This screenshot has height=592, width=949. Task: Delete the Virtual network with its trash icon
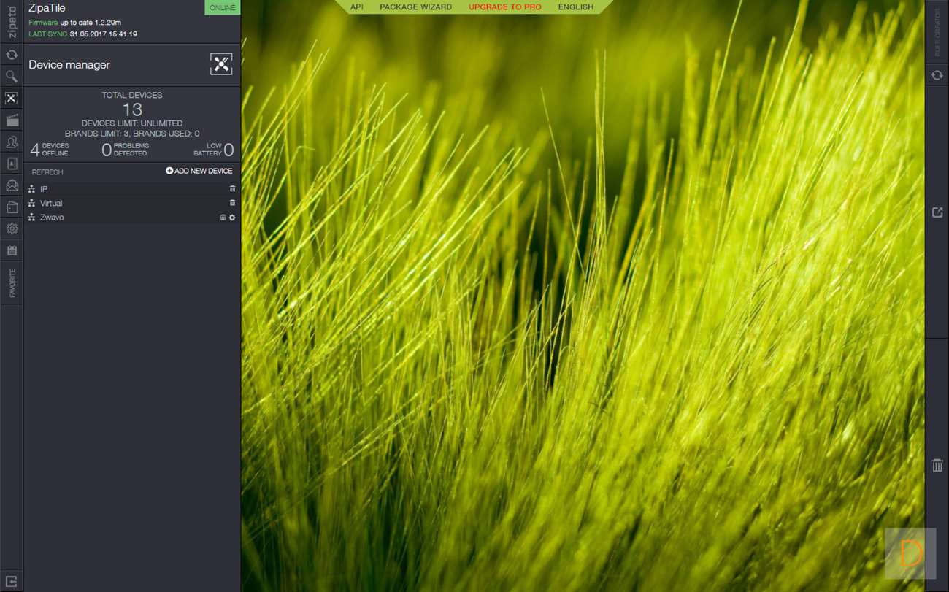[x=233, y=203]
